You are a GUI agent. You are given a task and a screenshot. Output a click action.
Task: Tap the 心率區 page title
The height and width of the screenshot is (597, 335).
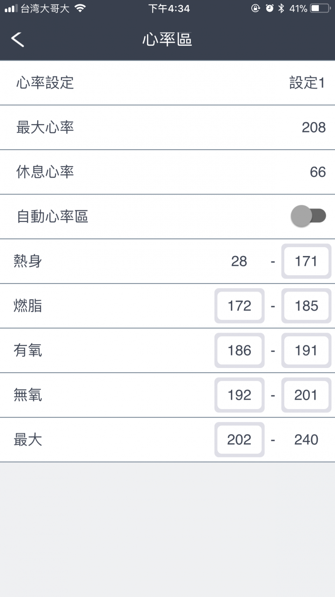pyautogui.click(x=167, y=40)
